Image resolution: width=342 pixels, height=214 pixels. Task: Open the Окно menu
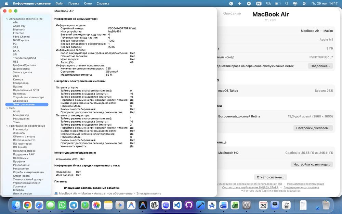tap(88, 3)
